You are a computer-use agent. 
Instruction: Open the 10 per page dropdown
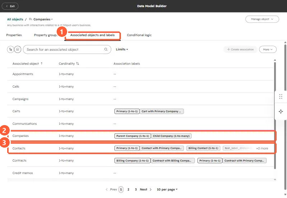pos(167,190)
